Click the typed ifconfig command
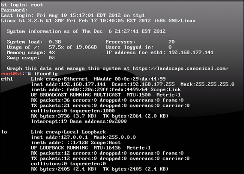Screen dimensions: 244x174 [x=46, y=74]
